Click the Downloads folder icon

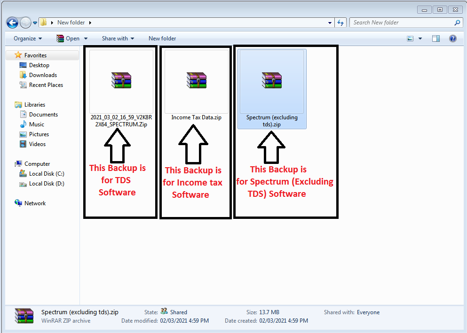tap(23, 75)
